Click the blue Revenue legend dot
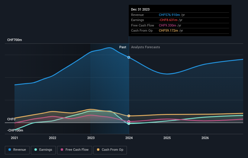The image size is (248, 158). pyautogui.click(x=10, y=150)
